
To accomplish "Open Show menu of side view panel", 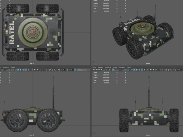I will tap(115, 67).
